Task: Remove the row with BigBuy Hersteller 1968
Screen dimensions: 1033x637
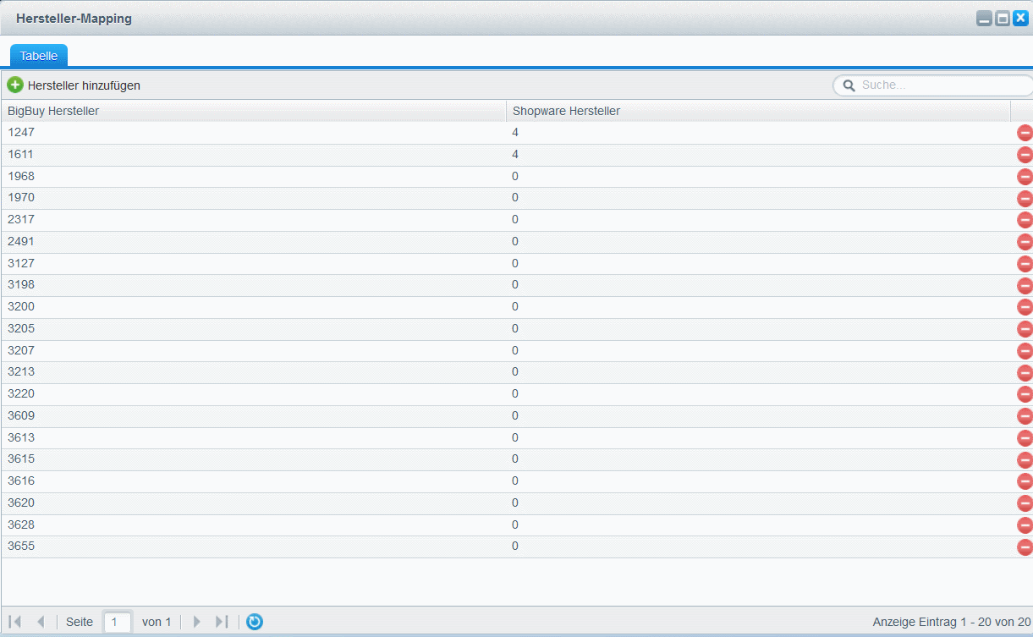Action: click(1024, 177)
